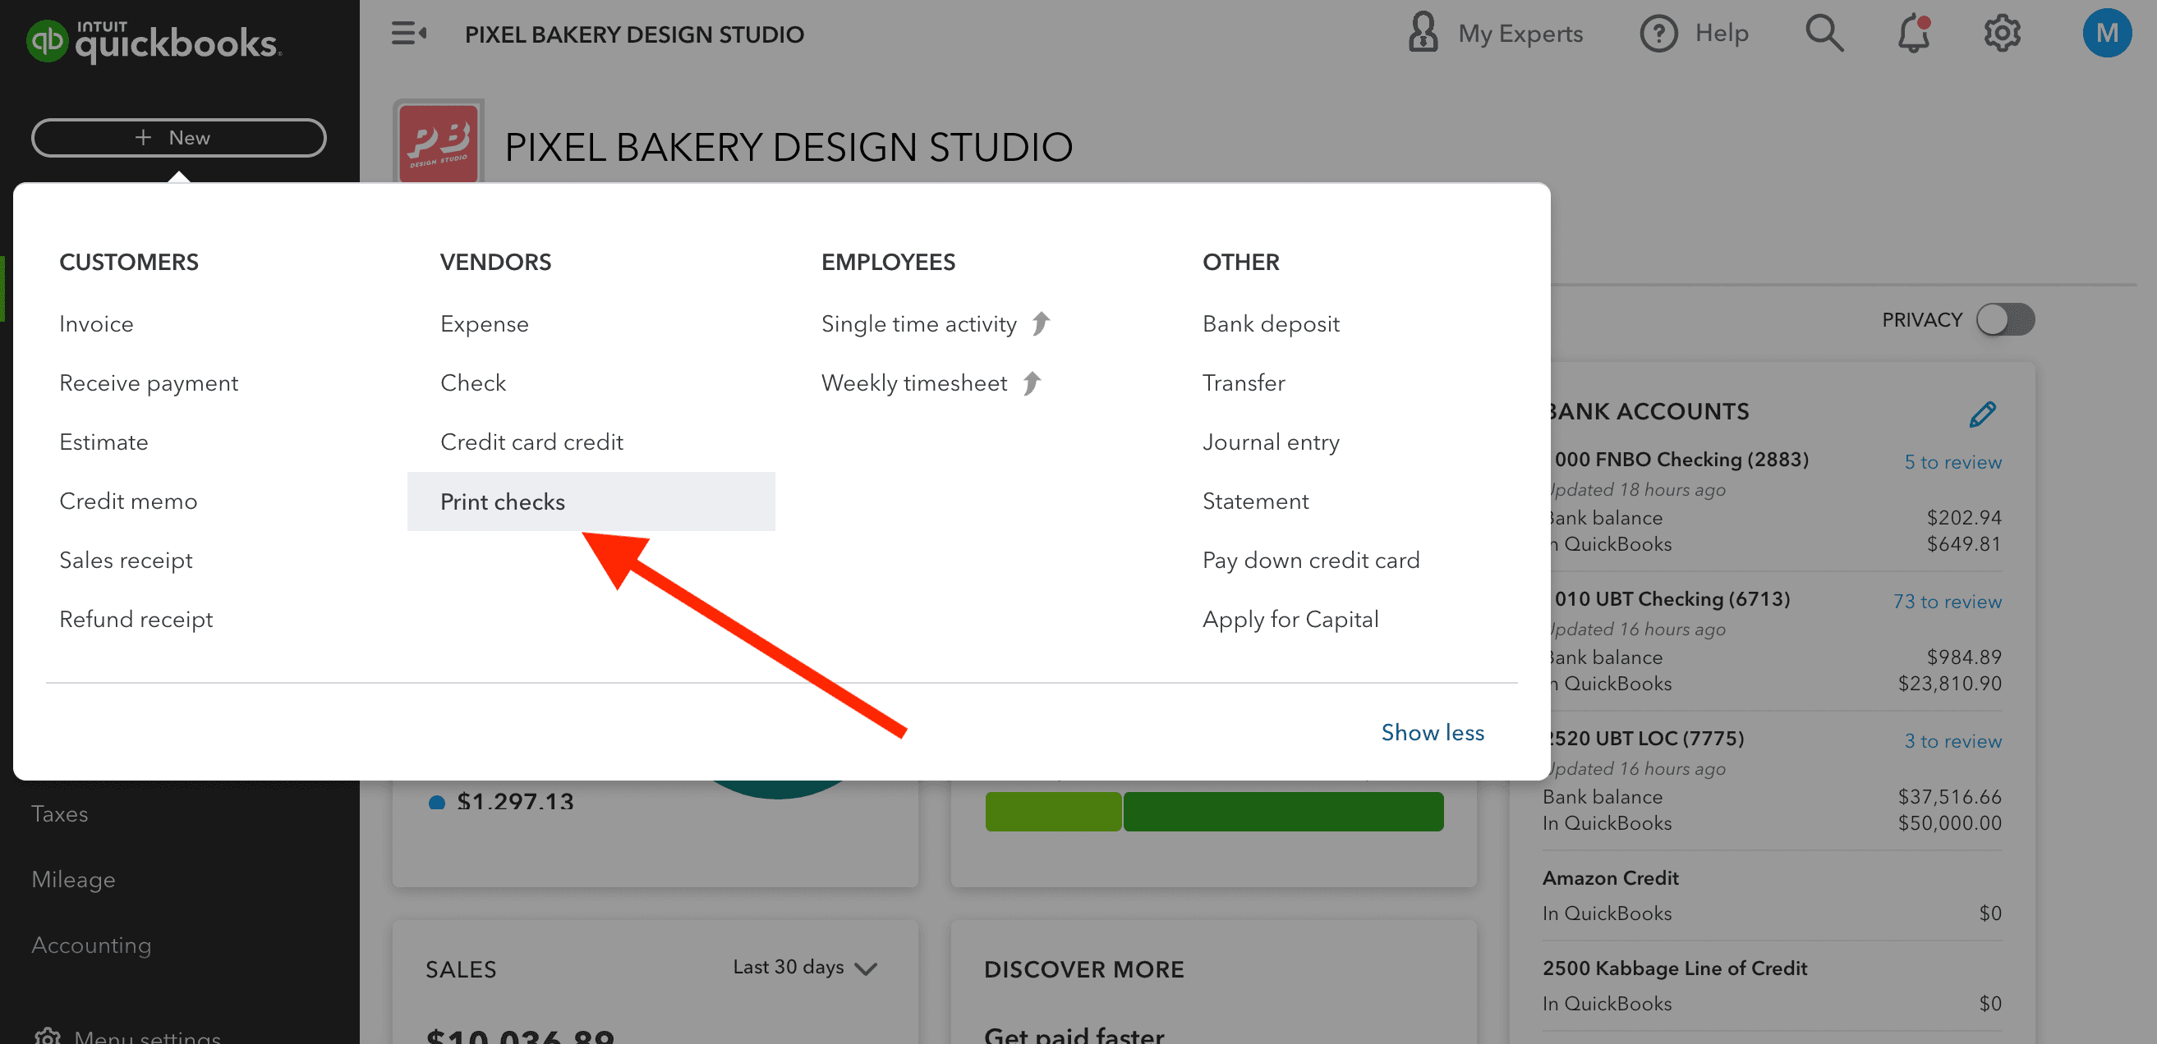
Task: Edit bank accounts with pencil icon
Action: (1982, 414)
